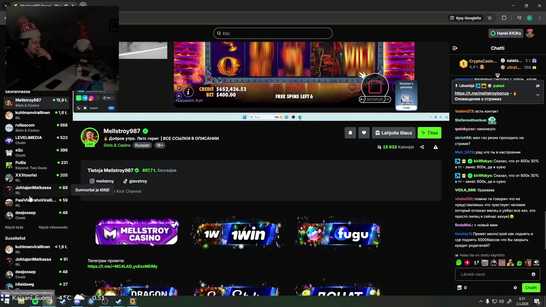Click the Lahjoita tilaus gift button

click(x=394, y=133)
